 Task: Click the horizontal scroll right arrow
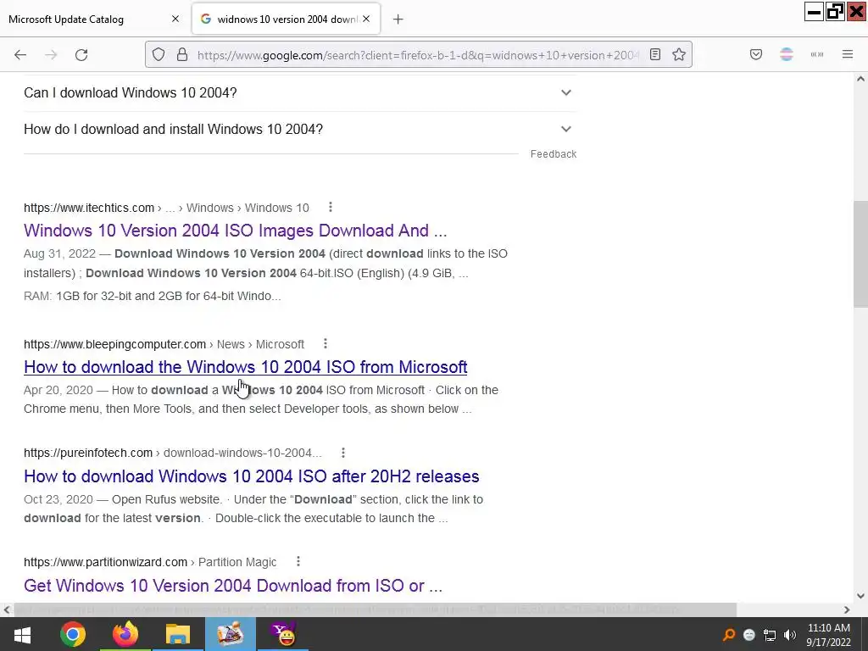point(847,609)
